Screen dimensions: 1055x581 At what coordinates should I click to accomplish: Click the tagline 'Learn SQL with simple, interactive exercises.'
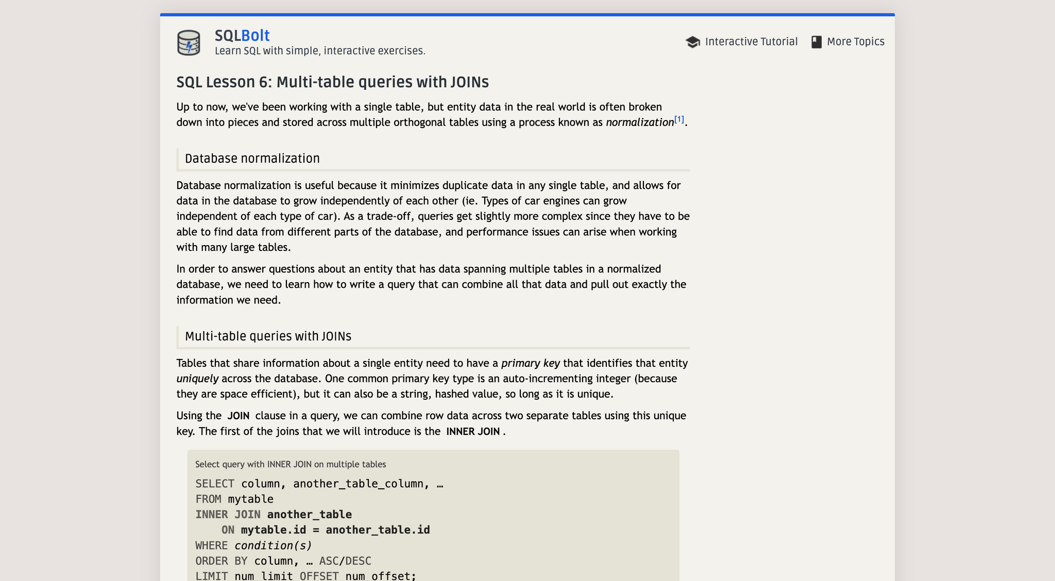tap(320, 51)
